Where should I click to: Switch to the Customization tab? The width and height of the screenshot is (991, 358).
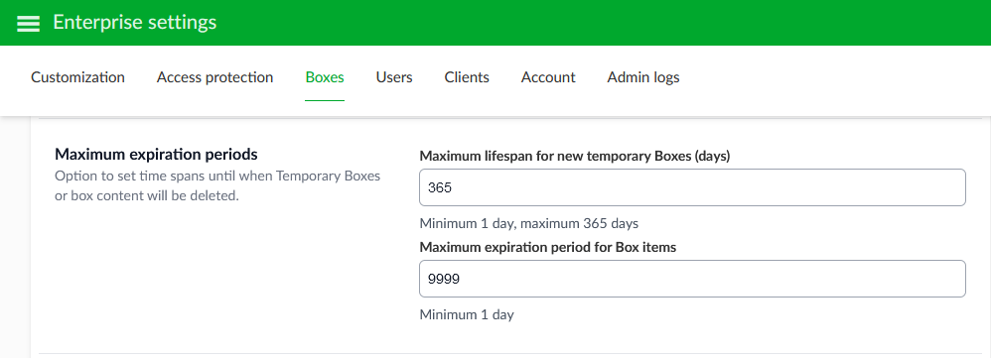pyautogui.click(x=77, y=77)
